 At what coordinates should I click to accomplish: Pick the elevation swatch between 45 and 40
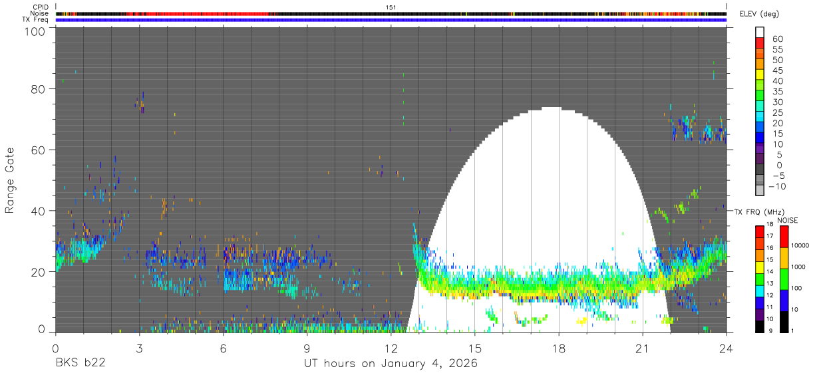coord(760,74)
